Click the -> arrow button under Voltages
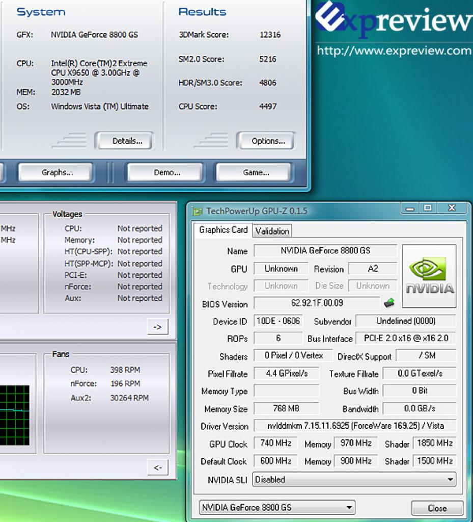This screenshot has height=522, width=473. click(x=157, y=327)
